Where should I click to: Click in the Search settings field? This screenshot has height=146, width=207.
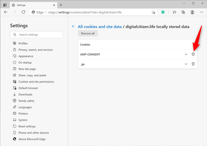[36, 35]
